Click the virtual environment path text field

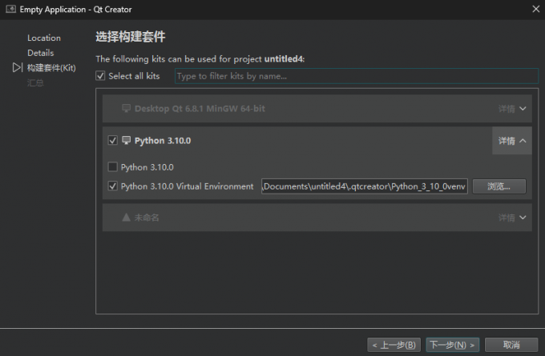[x=365, y=186]
